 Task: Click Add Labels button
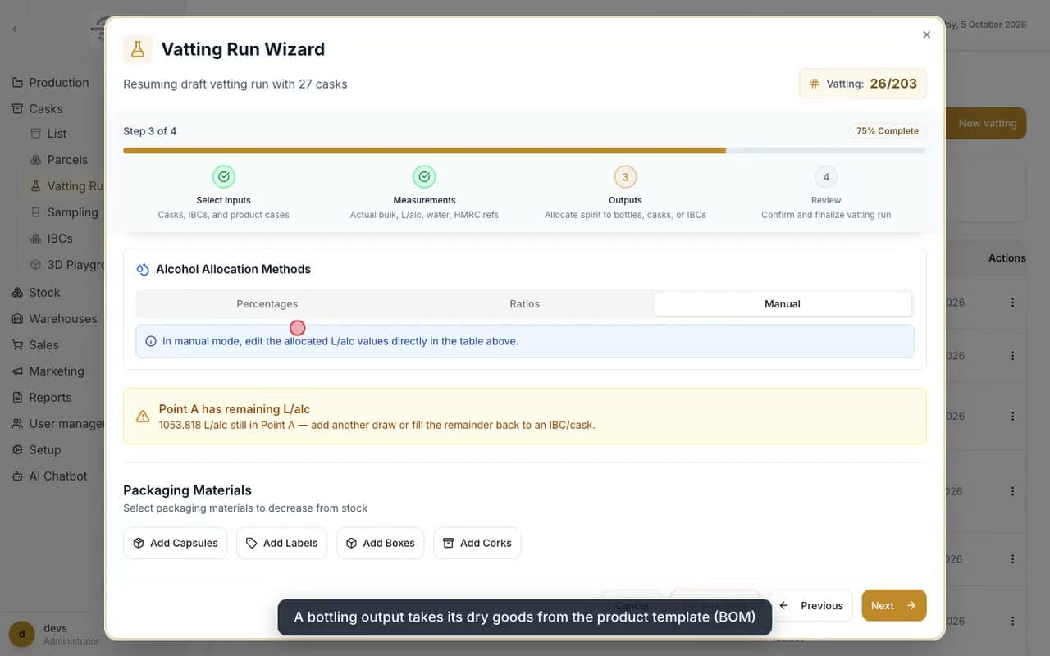(x=282, y=543)
